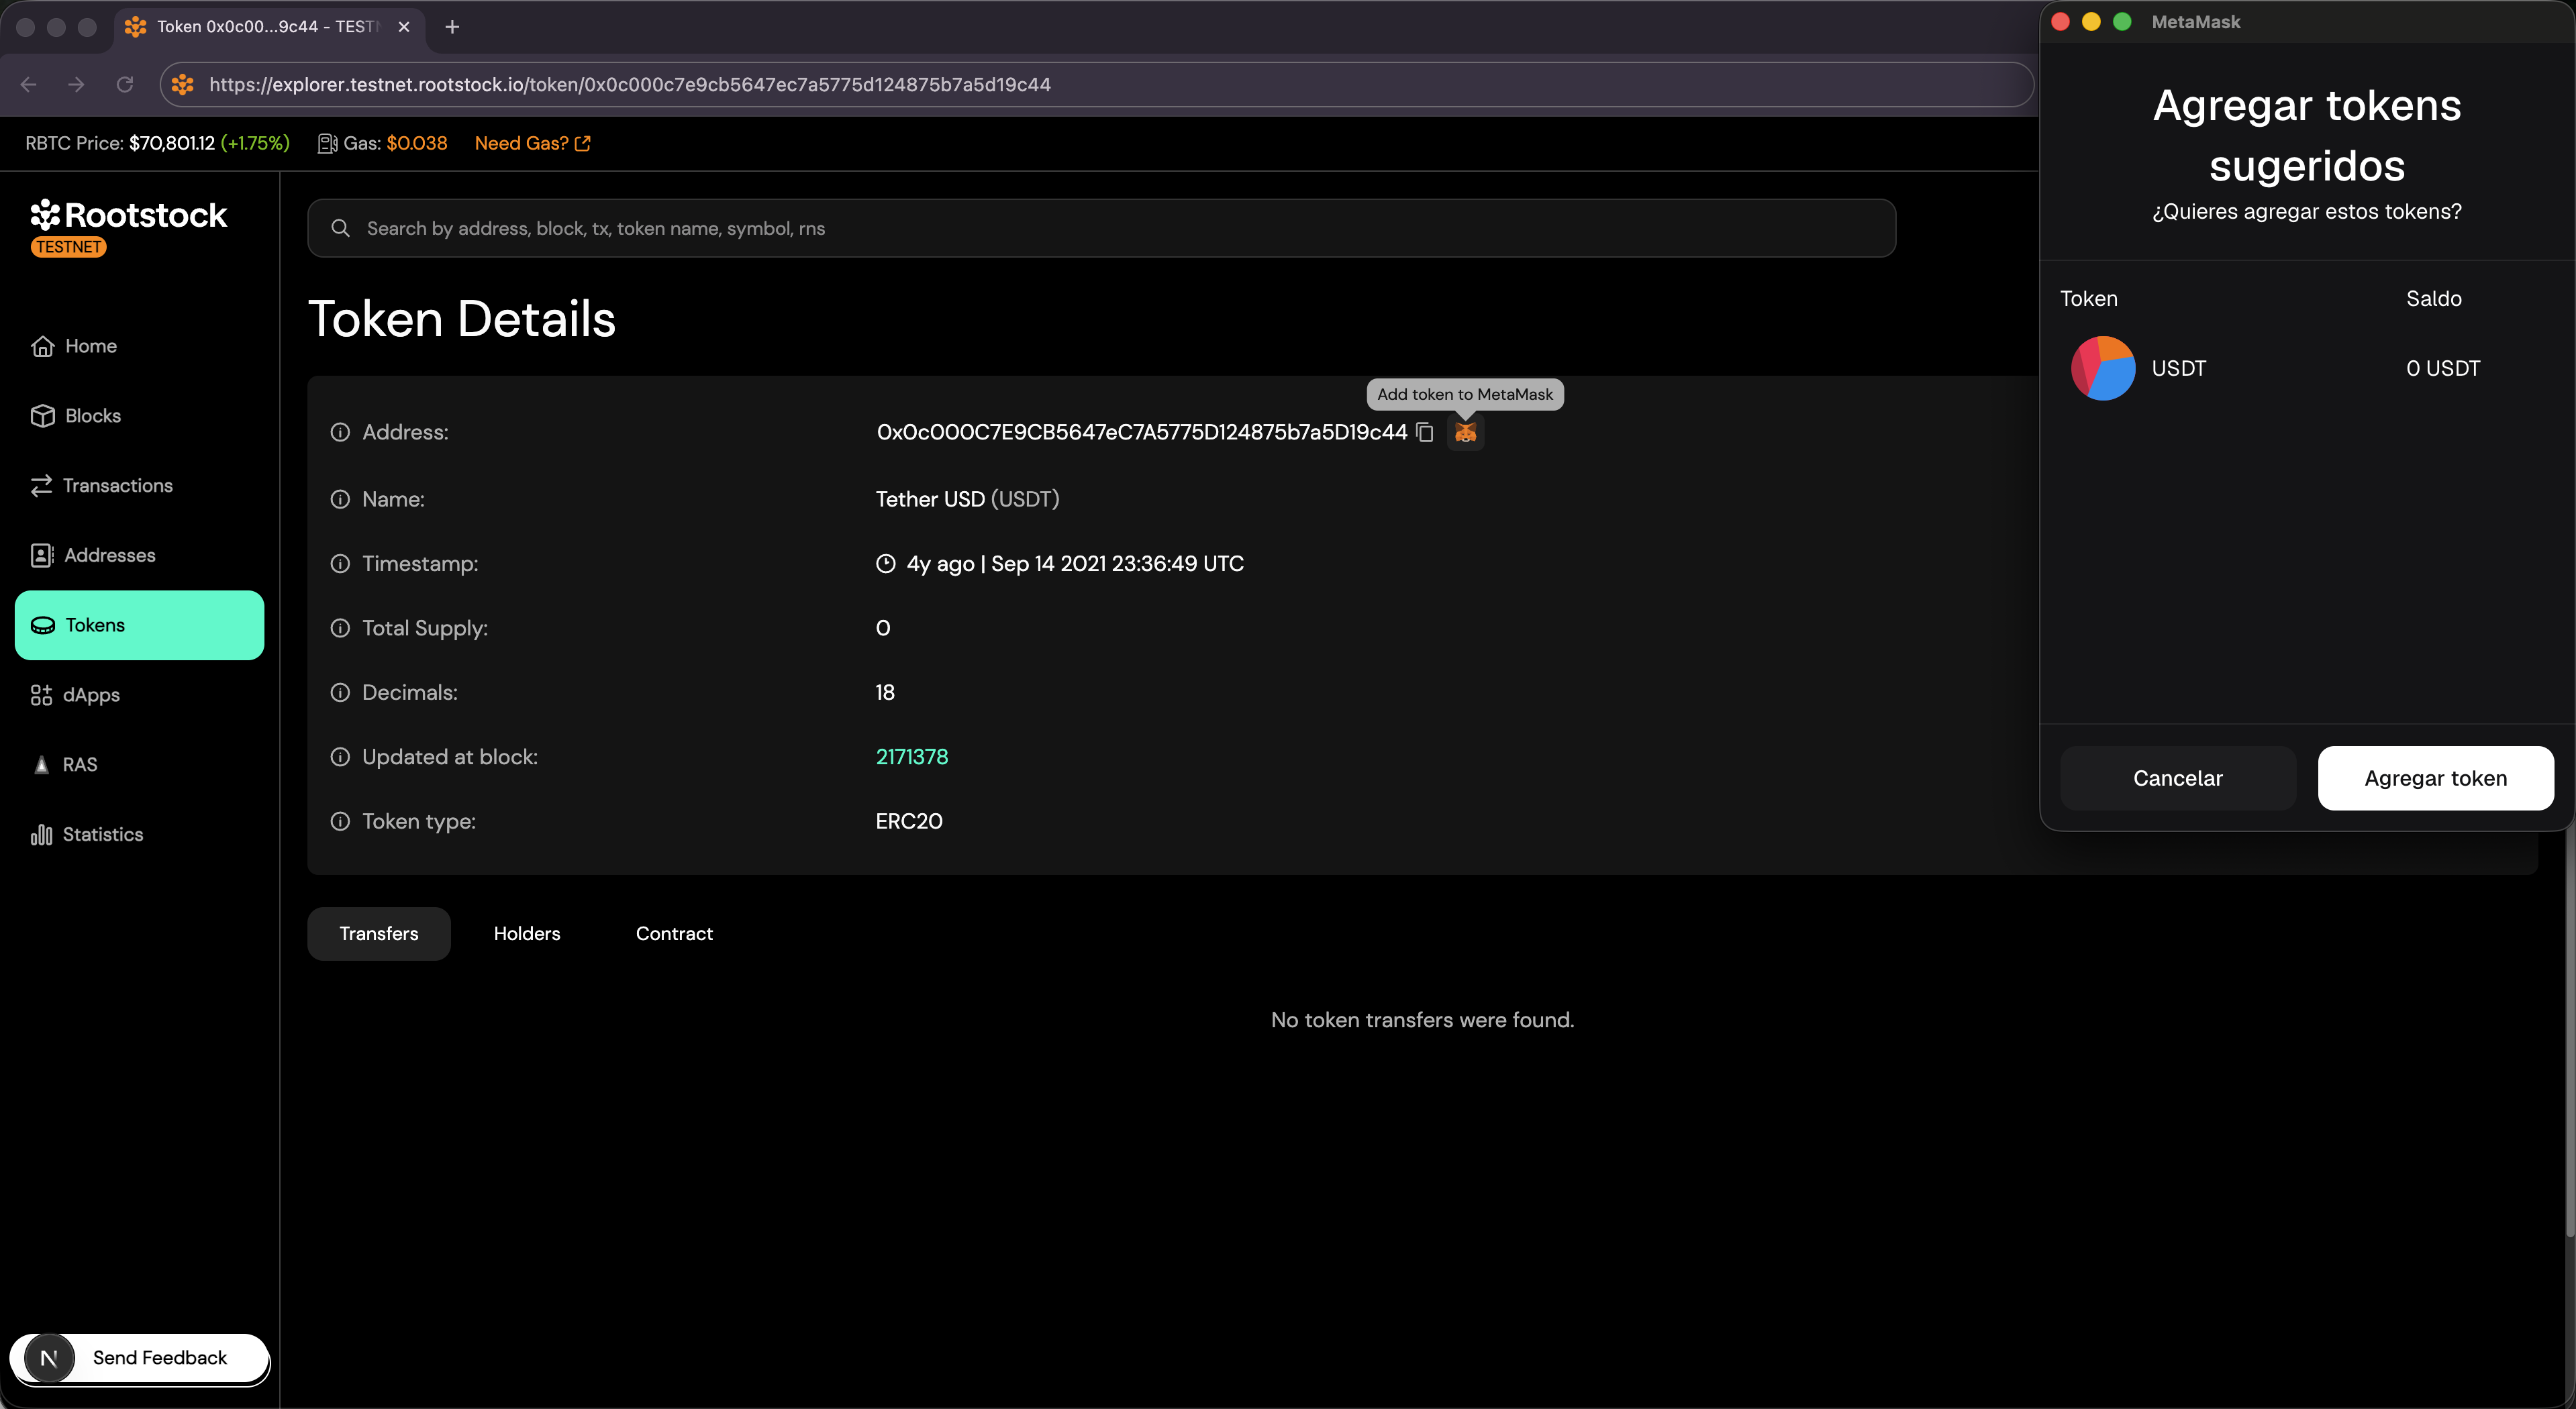Image resolution: width=2576 pixels, height=1409 pixels.
Task: Cancel adding suggested tokens
Action: pos(2178,777)
